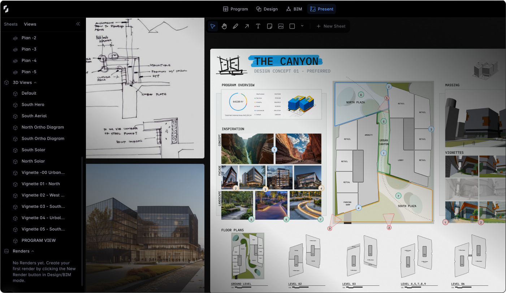Collapse the sidebar using the double-chevron icon
506x293 pixels.
[78, 24]
